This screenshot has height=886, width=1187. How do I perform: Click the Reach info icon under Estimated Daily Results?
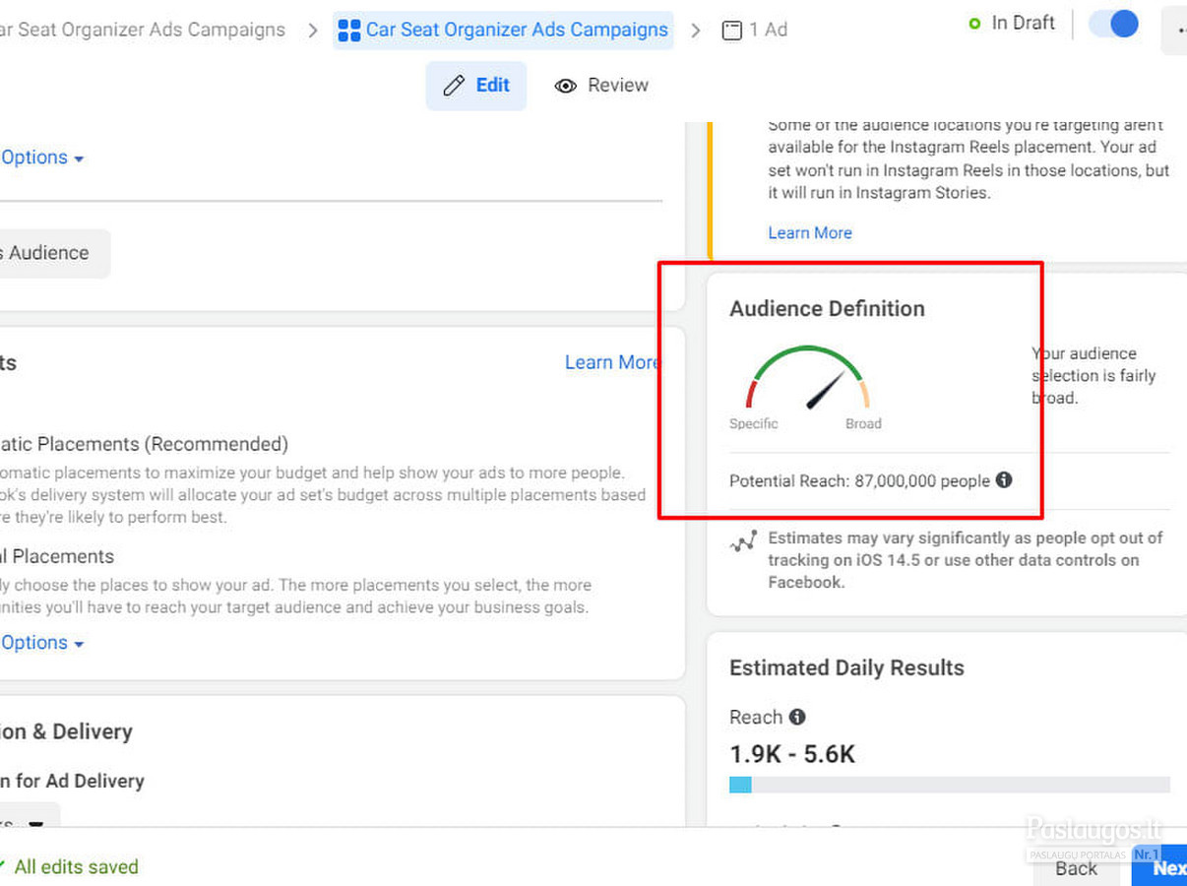(x=797, y=717)
